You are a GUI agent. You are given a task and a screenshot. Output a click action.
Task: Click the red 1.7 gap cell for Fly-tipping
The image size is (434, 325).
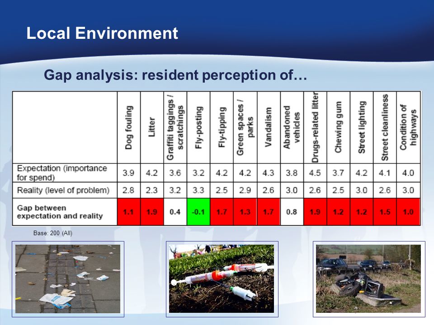[x=222, y=212]
